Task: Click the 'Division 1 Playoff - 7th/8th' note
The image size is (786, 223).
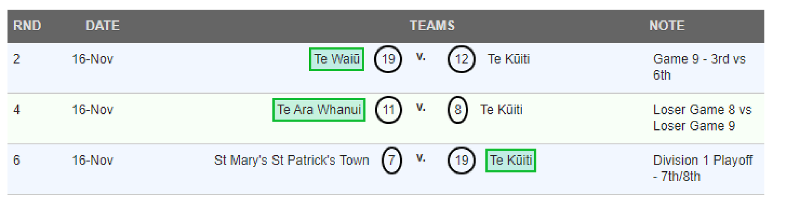Action: click(x=702, y=168)
